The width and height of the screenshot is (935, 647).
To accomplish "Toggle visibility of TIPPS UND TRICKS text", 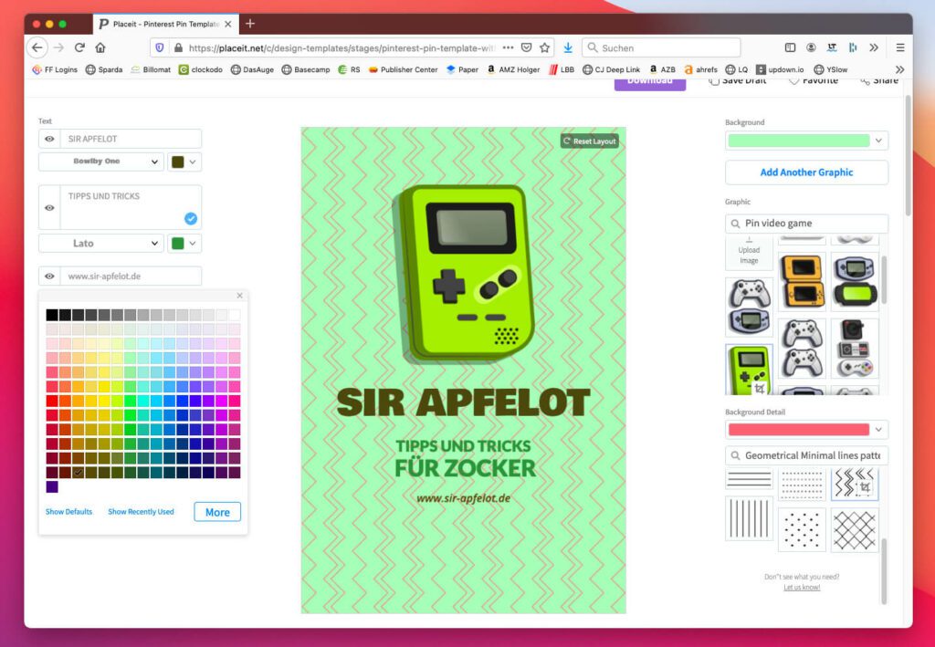I will (x=49, y=206).
